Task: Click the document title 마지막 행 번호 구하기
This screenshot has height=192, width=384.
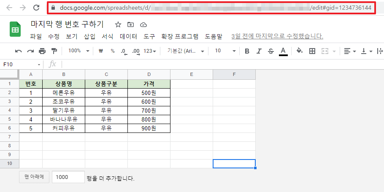Action: (67, 24)
